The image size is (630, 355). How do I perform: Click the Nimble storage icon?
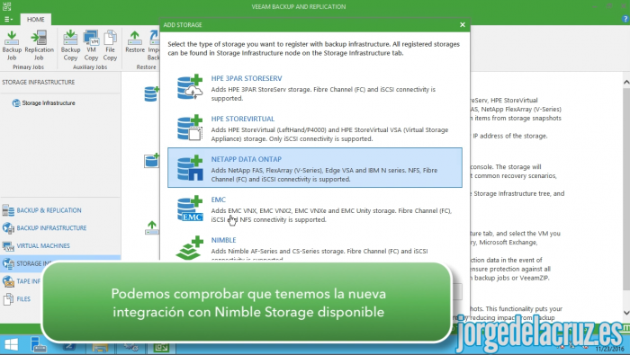coord(190,248)
